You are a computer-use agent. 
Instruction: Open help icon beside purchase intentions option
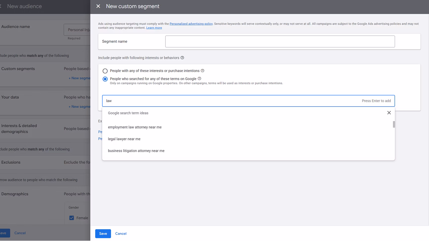pyautogui.click(x=202, y=71)
